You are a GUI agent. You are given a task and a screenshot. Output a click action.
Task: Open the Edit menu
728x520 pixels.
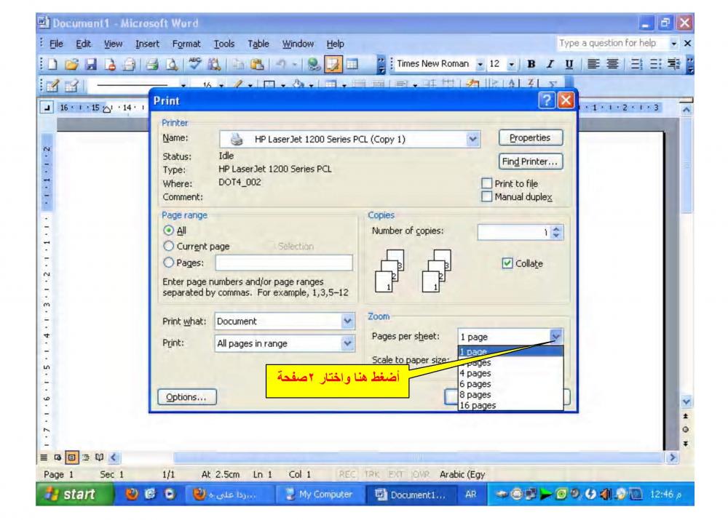tap(84, 44)
